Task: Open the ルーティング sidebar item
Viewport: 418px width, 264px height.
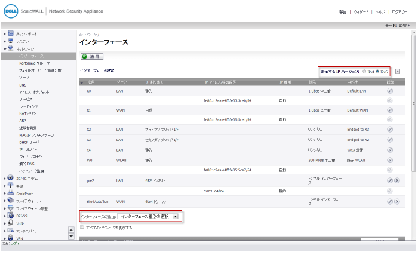Action: click(28, 106)
